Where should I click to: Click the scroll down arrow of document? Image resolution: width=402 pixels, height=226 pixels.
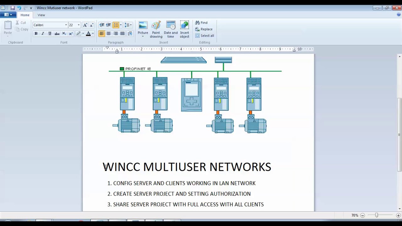pos(399,209)
